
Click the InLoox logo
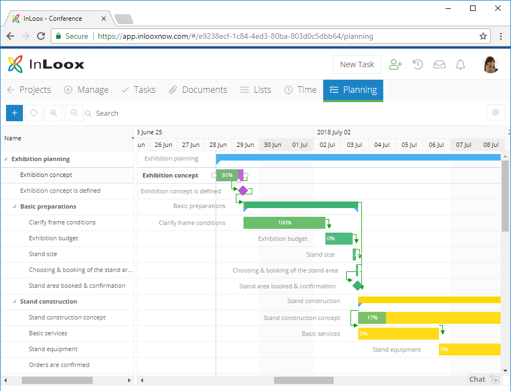coord(46,64)
